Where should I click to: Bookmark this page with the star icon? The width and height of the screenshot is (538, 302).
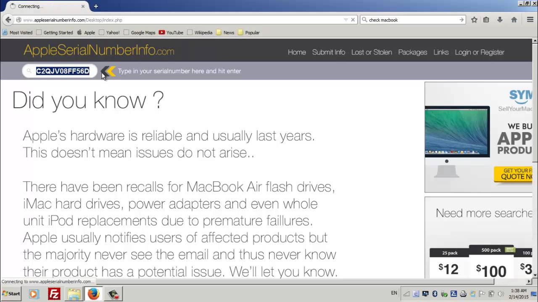tap(474, 20)
